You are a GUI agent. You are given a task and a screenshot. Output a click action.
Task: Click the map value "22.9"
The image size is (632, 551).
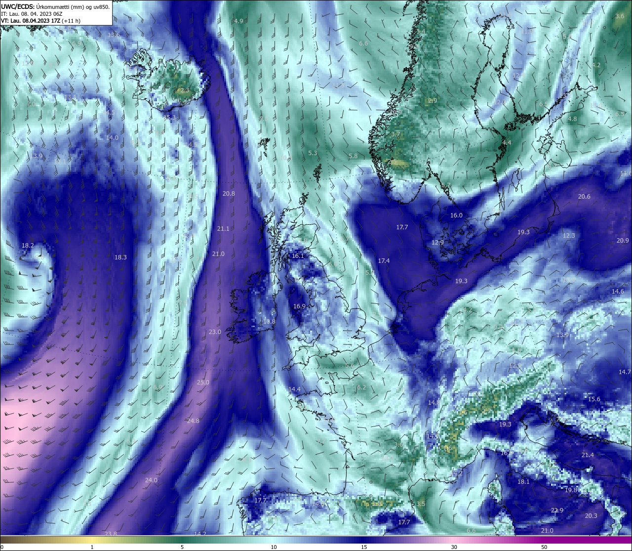coord(557,510)
